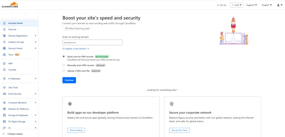Focus the existing domain input field
Viewport: 285px width, 137px height.
92,43
